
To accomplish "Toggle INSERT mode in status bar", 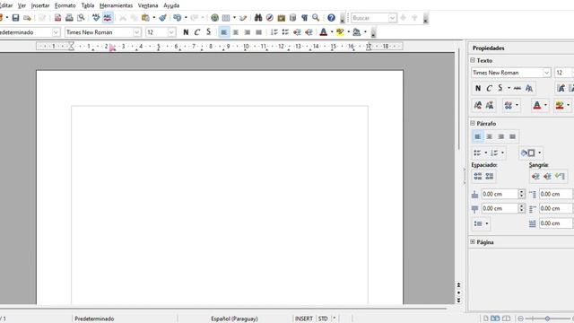I will [304, 319].
